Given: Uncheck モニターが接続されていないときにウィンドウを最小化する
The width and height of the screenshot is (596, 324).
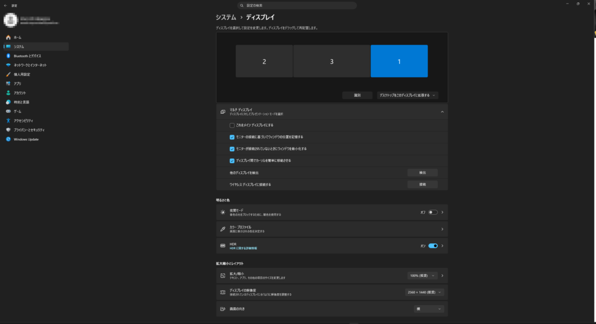Looking at the screenshot, I should 232,149.
